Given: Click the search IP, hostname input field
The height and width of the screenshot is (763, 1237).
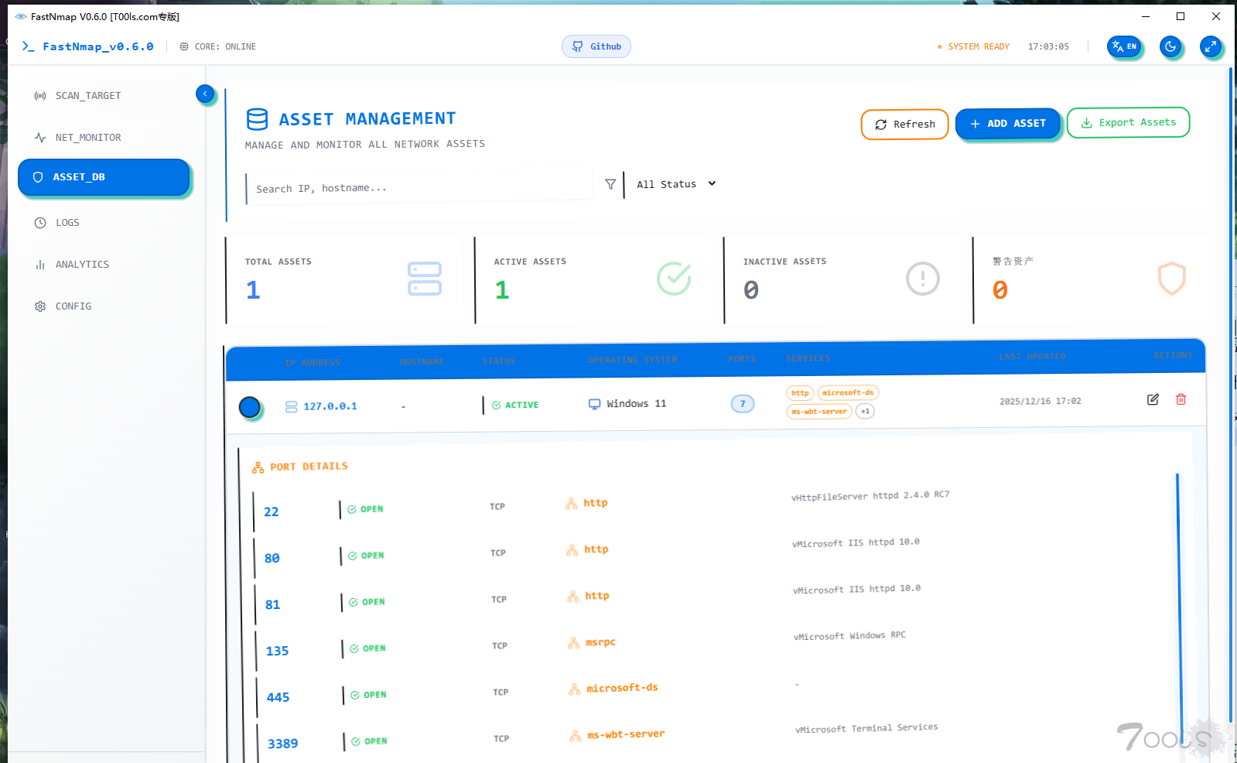Looking at the screenshot, I should click(x=418, y=188).
